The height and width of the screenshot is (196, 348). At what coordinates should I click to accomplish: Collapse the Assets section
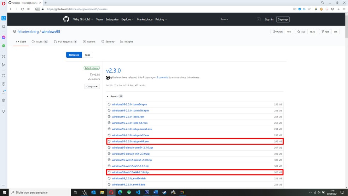115,96
